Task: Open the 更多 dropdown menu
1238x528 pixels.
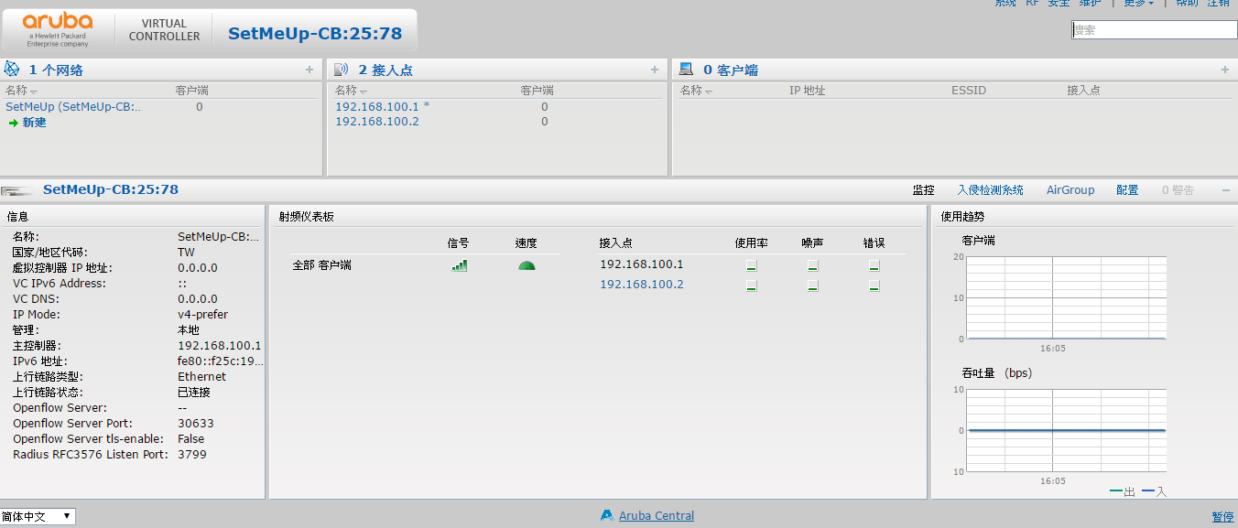Action: (1138, 3)
